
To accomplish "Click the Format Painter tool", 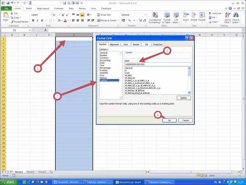I will (20, 21).
